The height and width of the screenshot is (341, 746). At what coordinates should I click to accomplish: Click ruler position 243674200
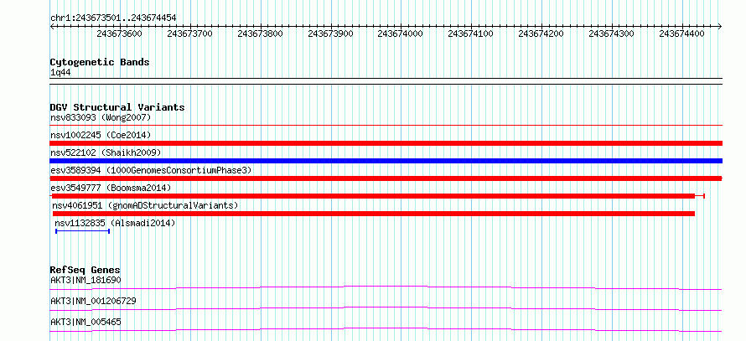541,34
